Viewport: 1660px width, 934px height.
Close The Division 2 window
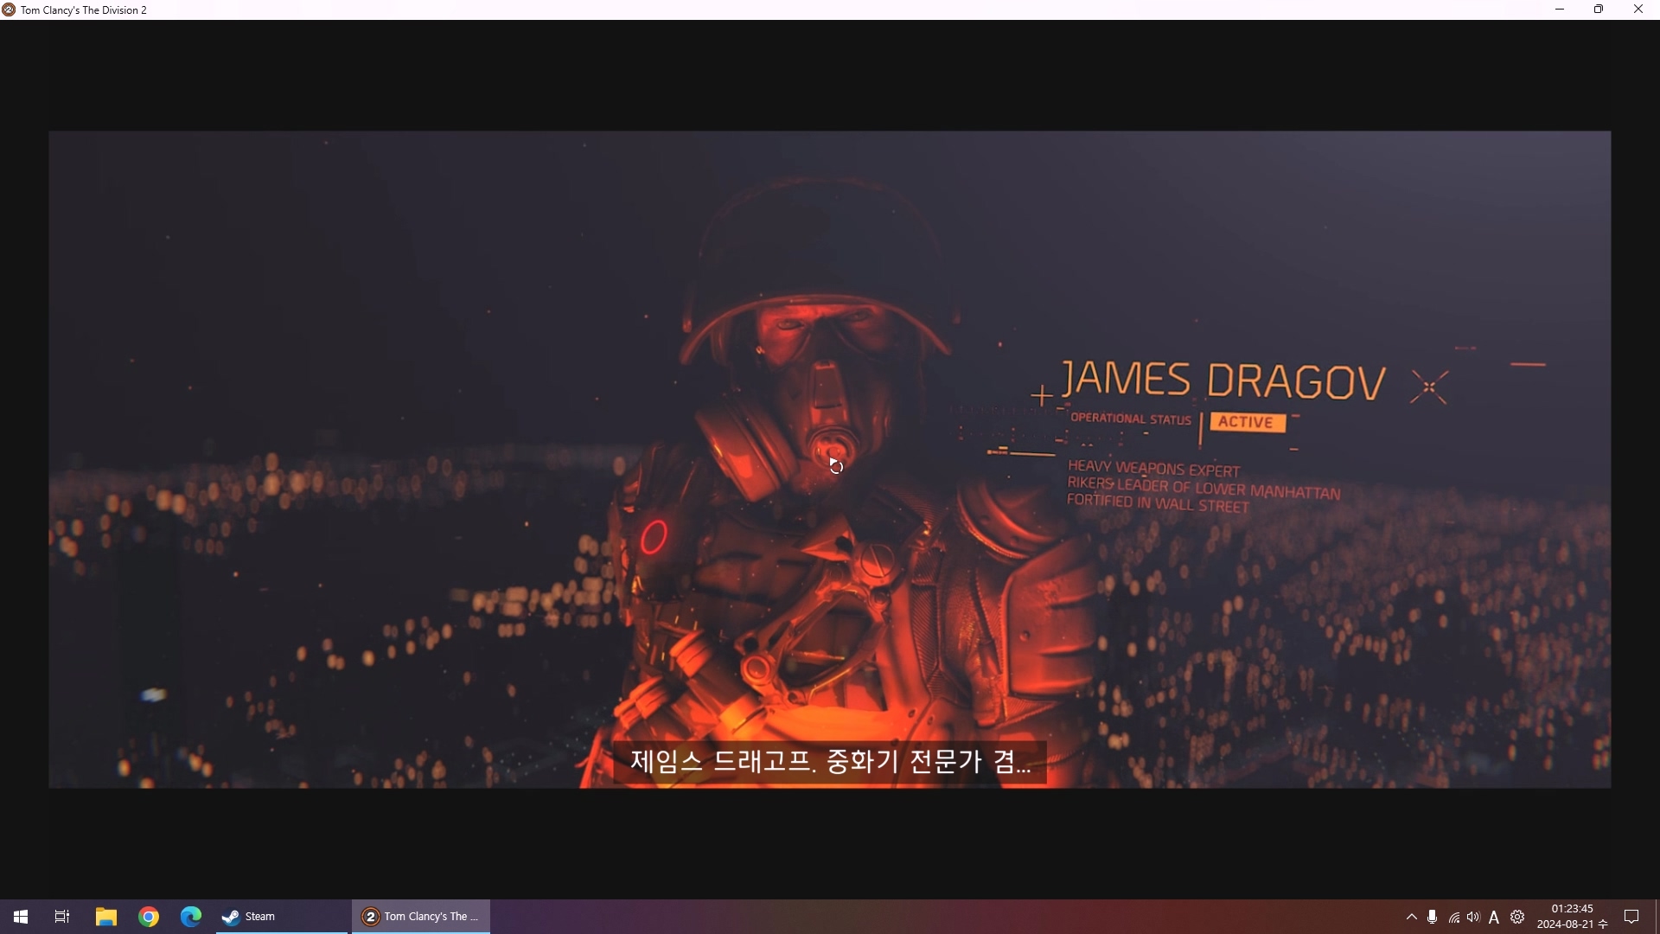click(1638, 10)
